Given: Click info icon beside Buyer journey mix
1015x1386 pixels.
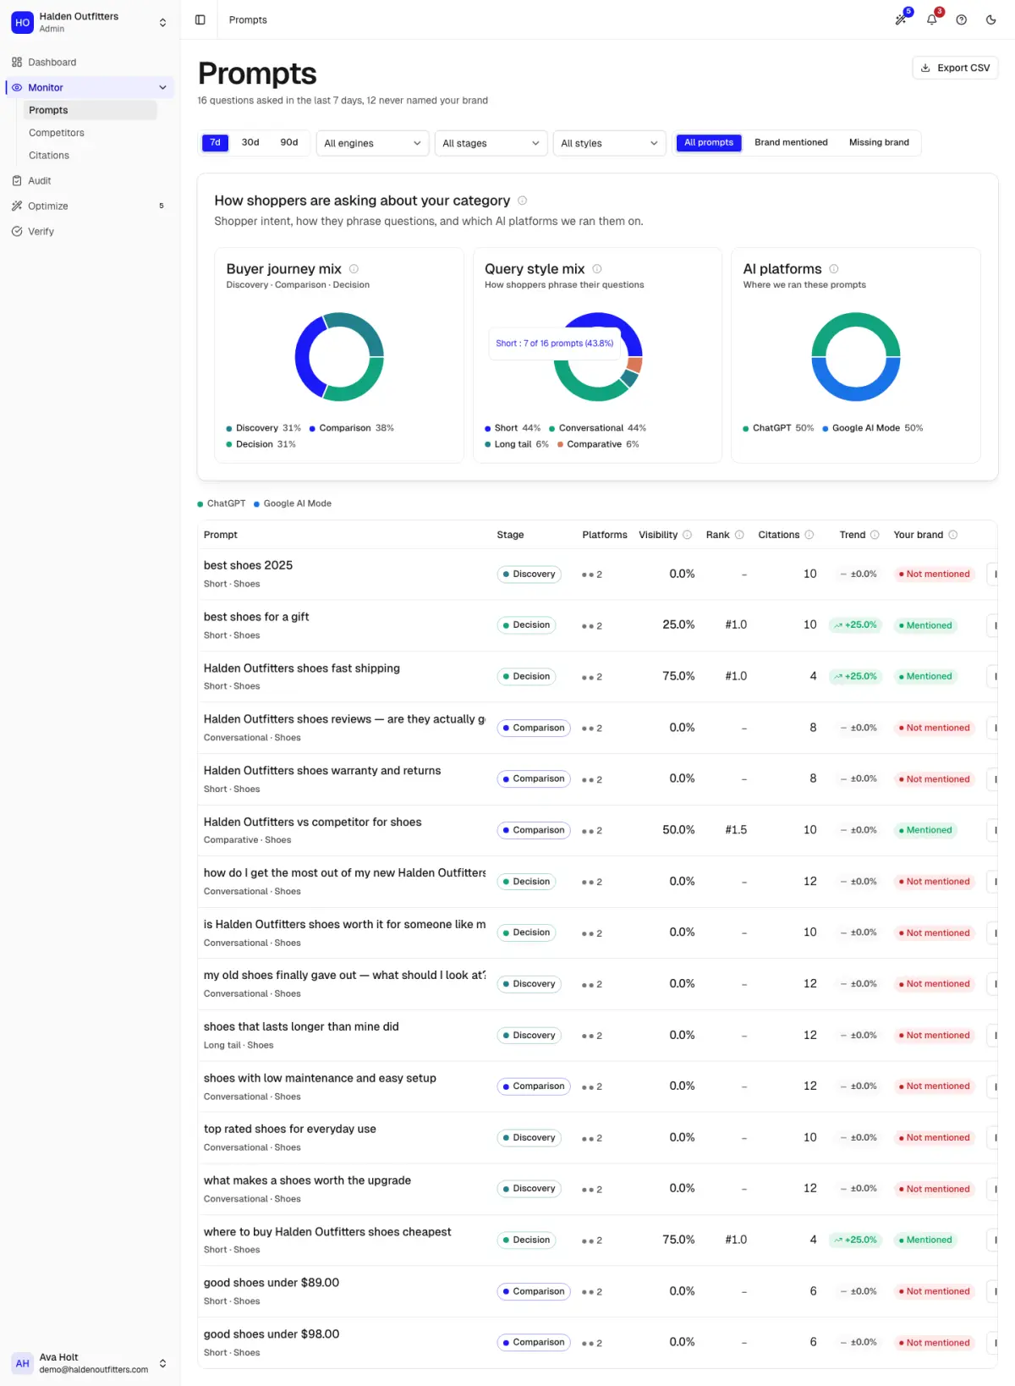Looking at the screenshot, I should coord(354,269).
